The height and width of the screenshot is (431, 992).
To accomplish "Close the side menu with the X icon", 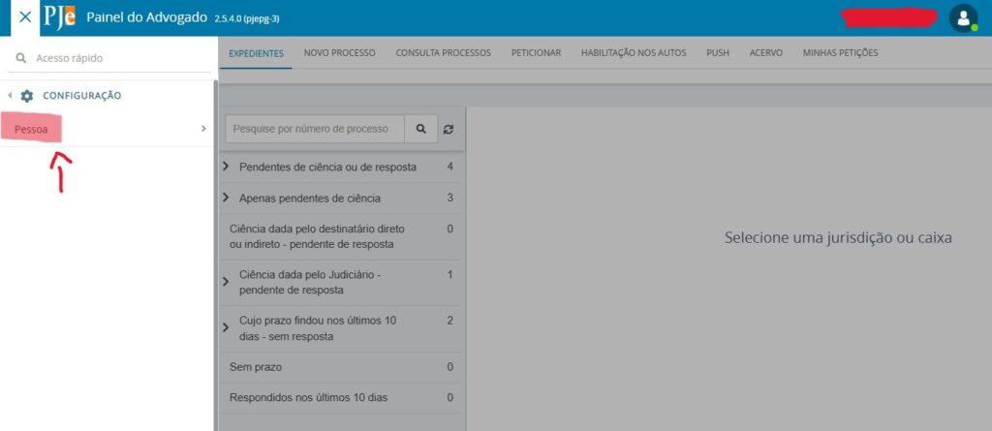I will point(25,17).
